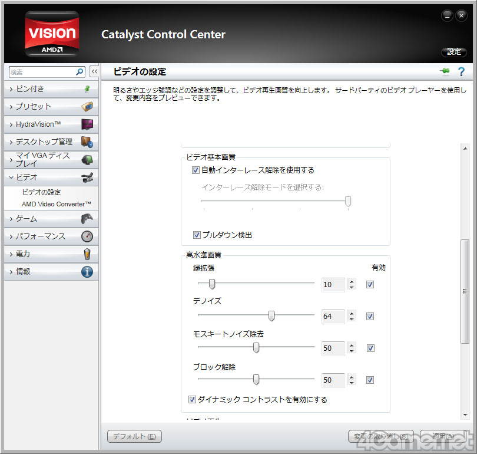Increase モスキートノイズ除去 value with up arrow
Image resolution: width=477 pixels, height=454 pixels.
(x=352, y=346)
